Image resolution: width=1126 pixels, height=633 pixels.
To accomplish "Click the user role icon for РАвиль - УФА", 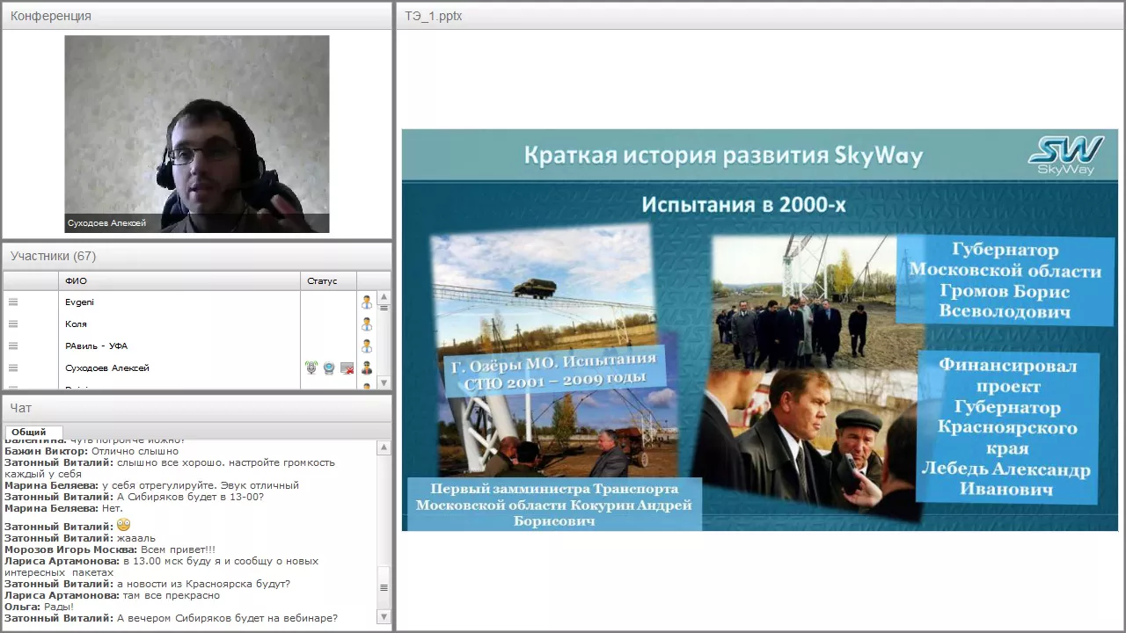I will [x=367, y=346].
